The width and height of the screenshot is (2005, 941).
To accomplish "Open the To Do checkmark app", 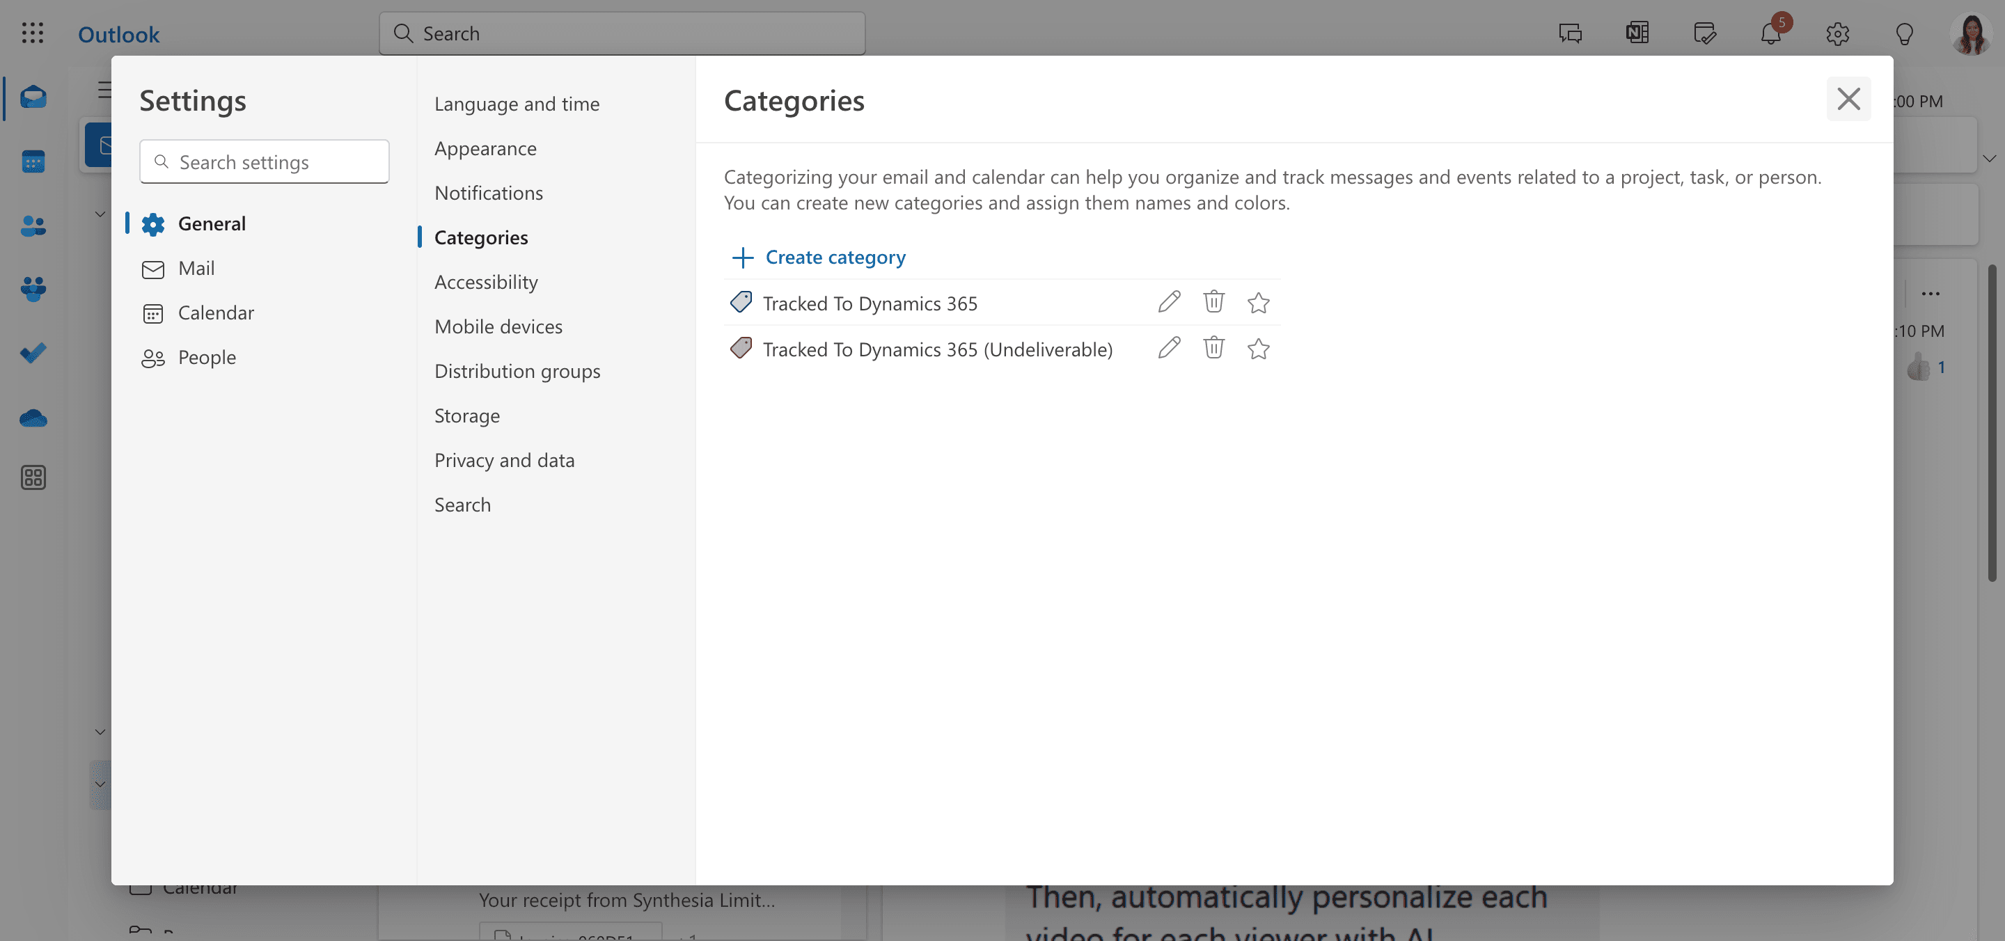I will 33,354.
